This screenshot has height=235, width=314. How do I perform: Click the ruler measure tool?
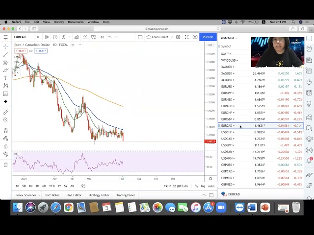(5, 112)
